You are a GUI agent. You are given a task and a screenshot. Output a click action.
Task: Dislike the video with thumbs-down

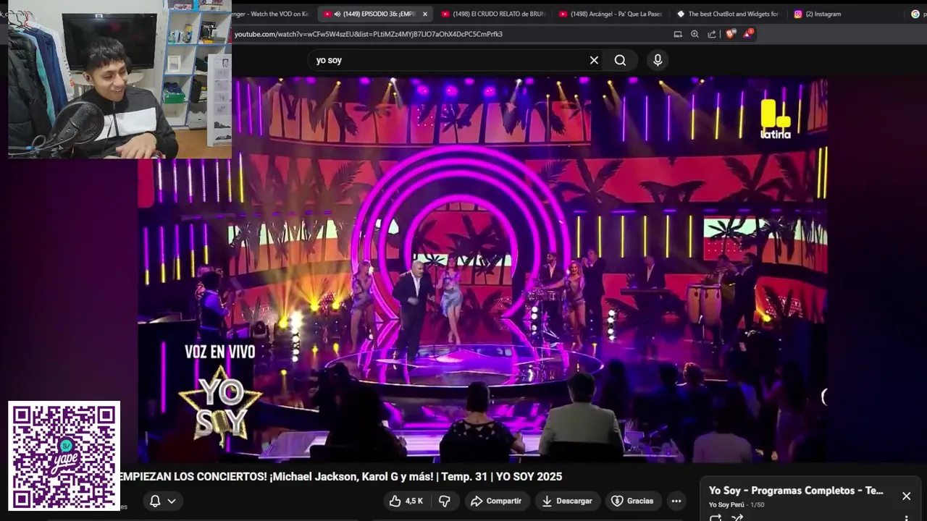point(445,501)
